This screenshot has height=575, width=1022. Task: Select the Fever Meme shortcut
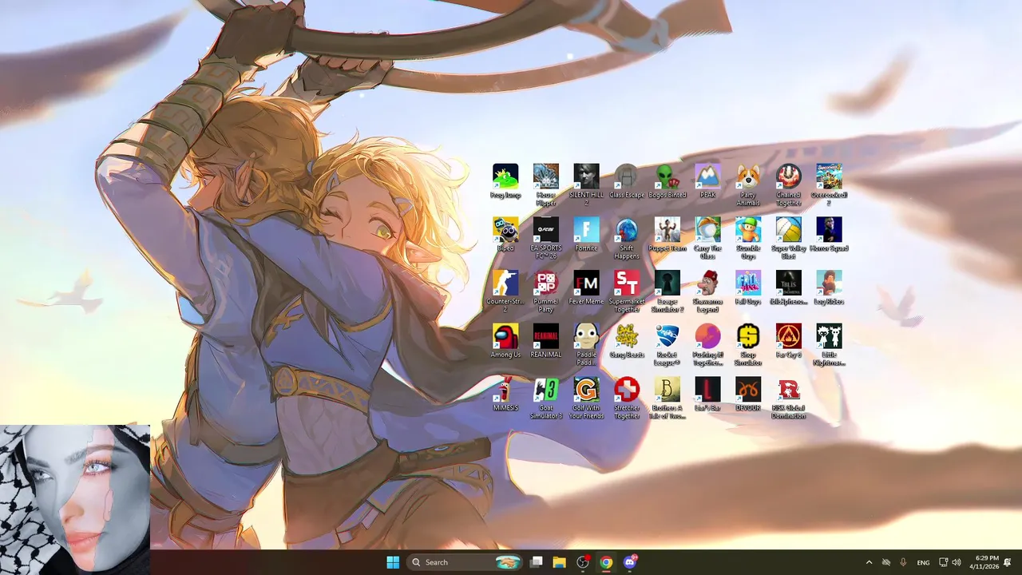pos(586,288)
